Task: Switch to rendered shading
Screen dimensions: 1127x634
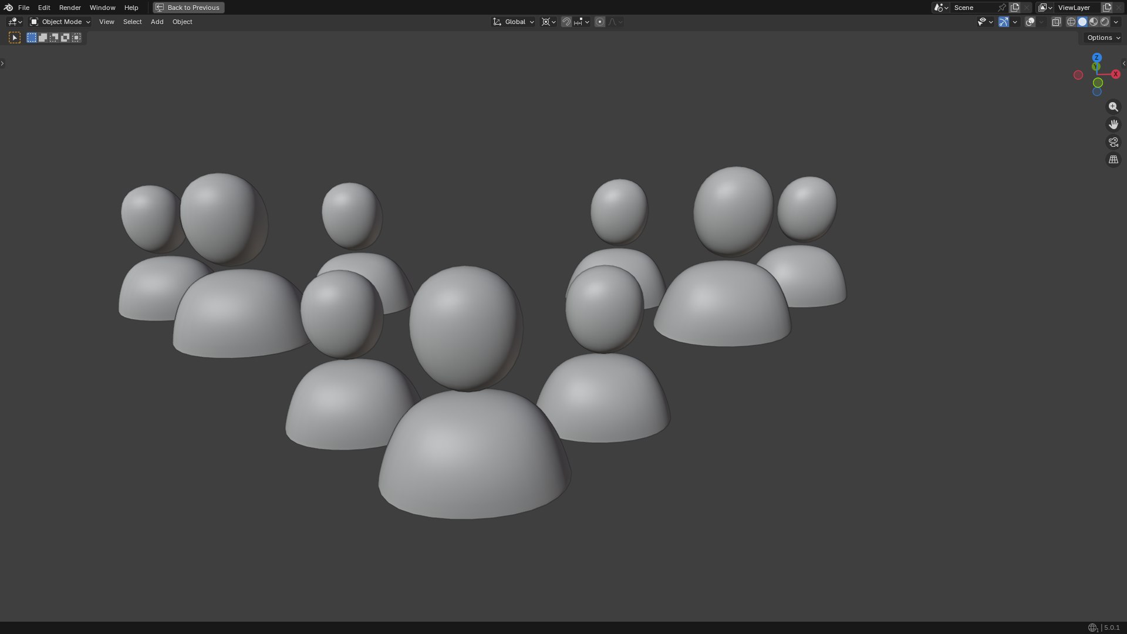Action: [x=1105, y=22]
